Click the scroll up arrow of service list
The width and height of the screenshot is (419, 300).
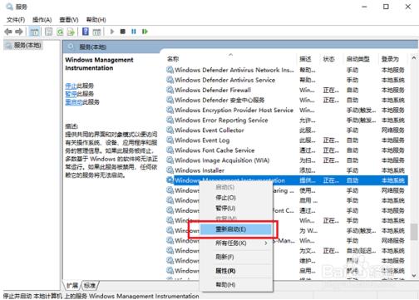point(414,58)
